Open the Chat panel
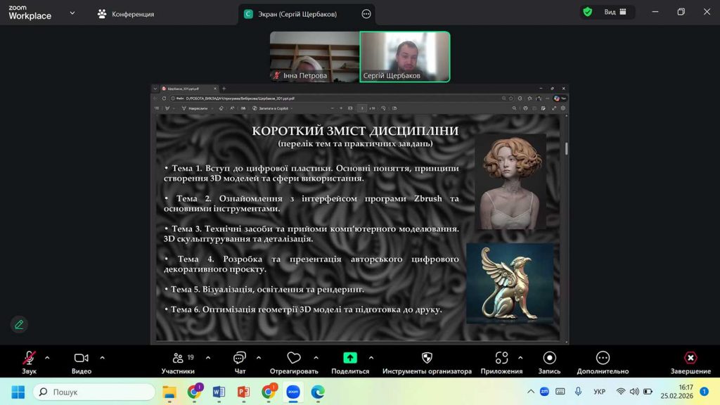 [240, 358]
